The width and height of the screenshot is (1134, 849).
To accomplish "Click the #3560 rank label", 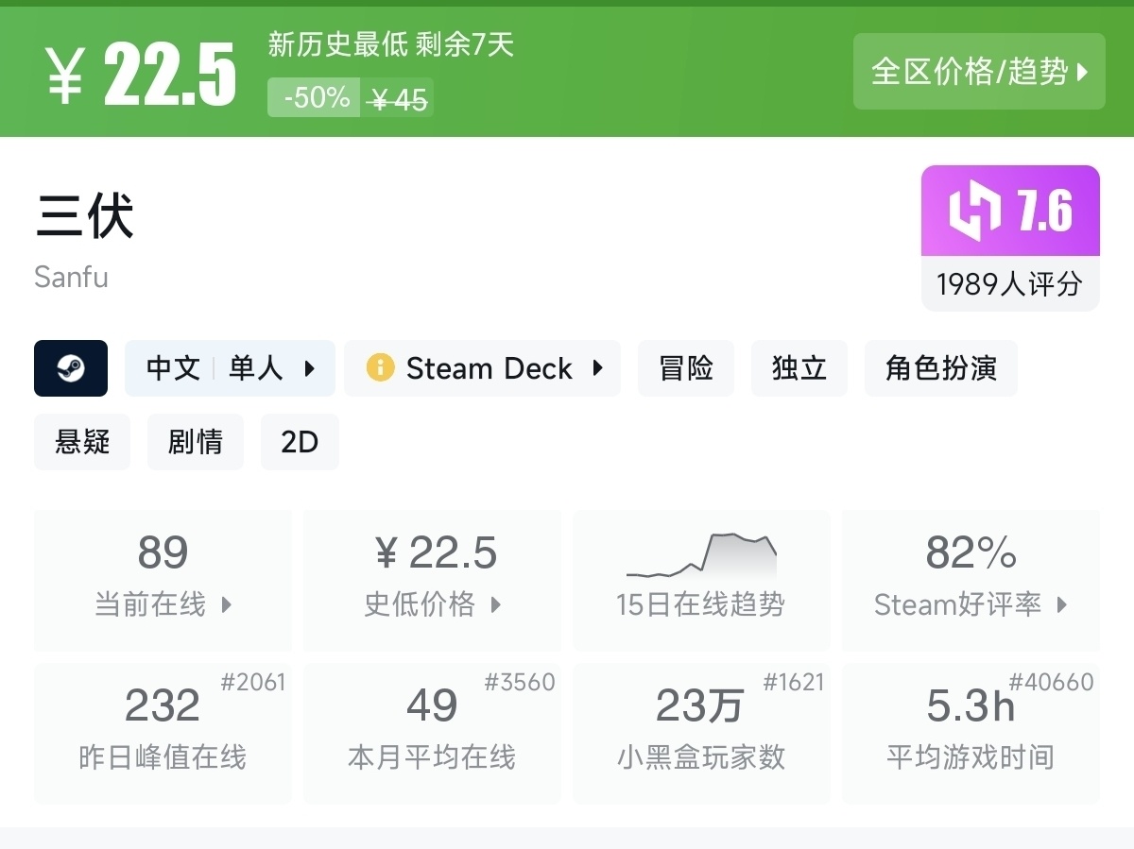I will tap(520, 682).
